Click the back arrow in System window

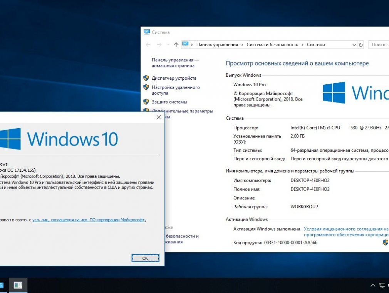(148, 45)
